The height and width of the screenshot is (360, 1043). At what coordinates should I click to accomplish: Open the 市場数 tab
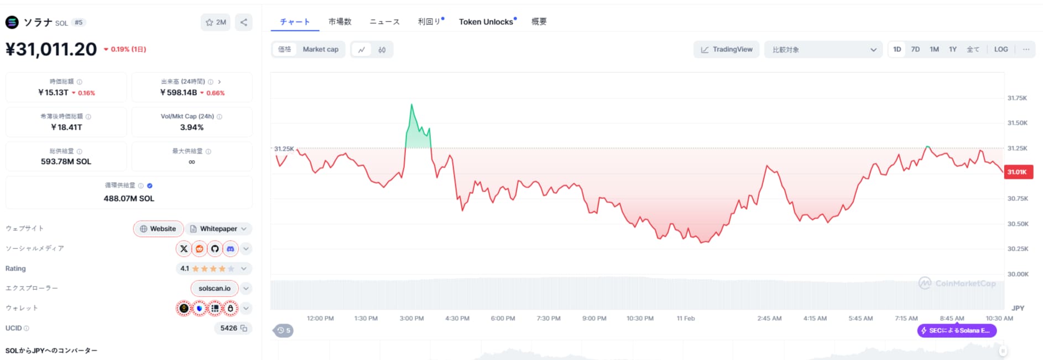point(340,22)
